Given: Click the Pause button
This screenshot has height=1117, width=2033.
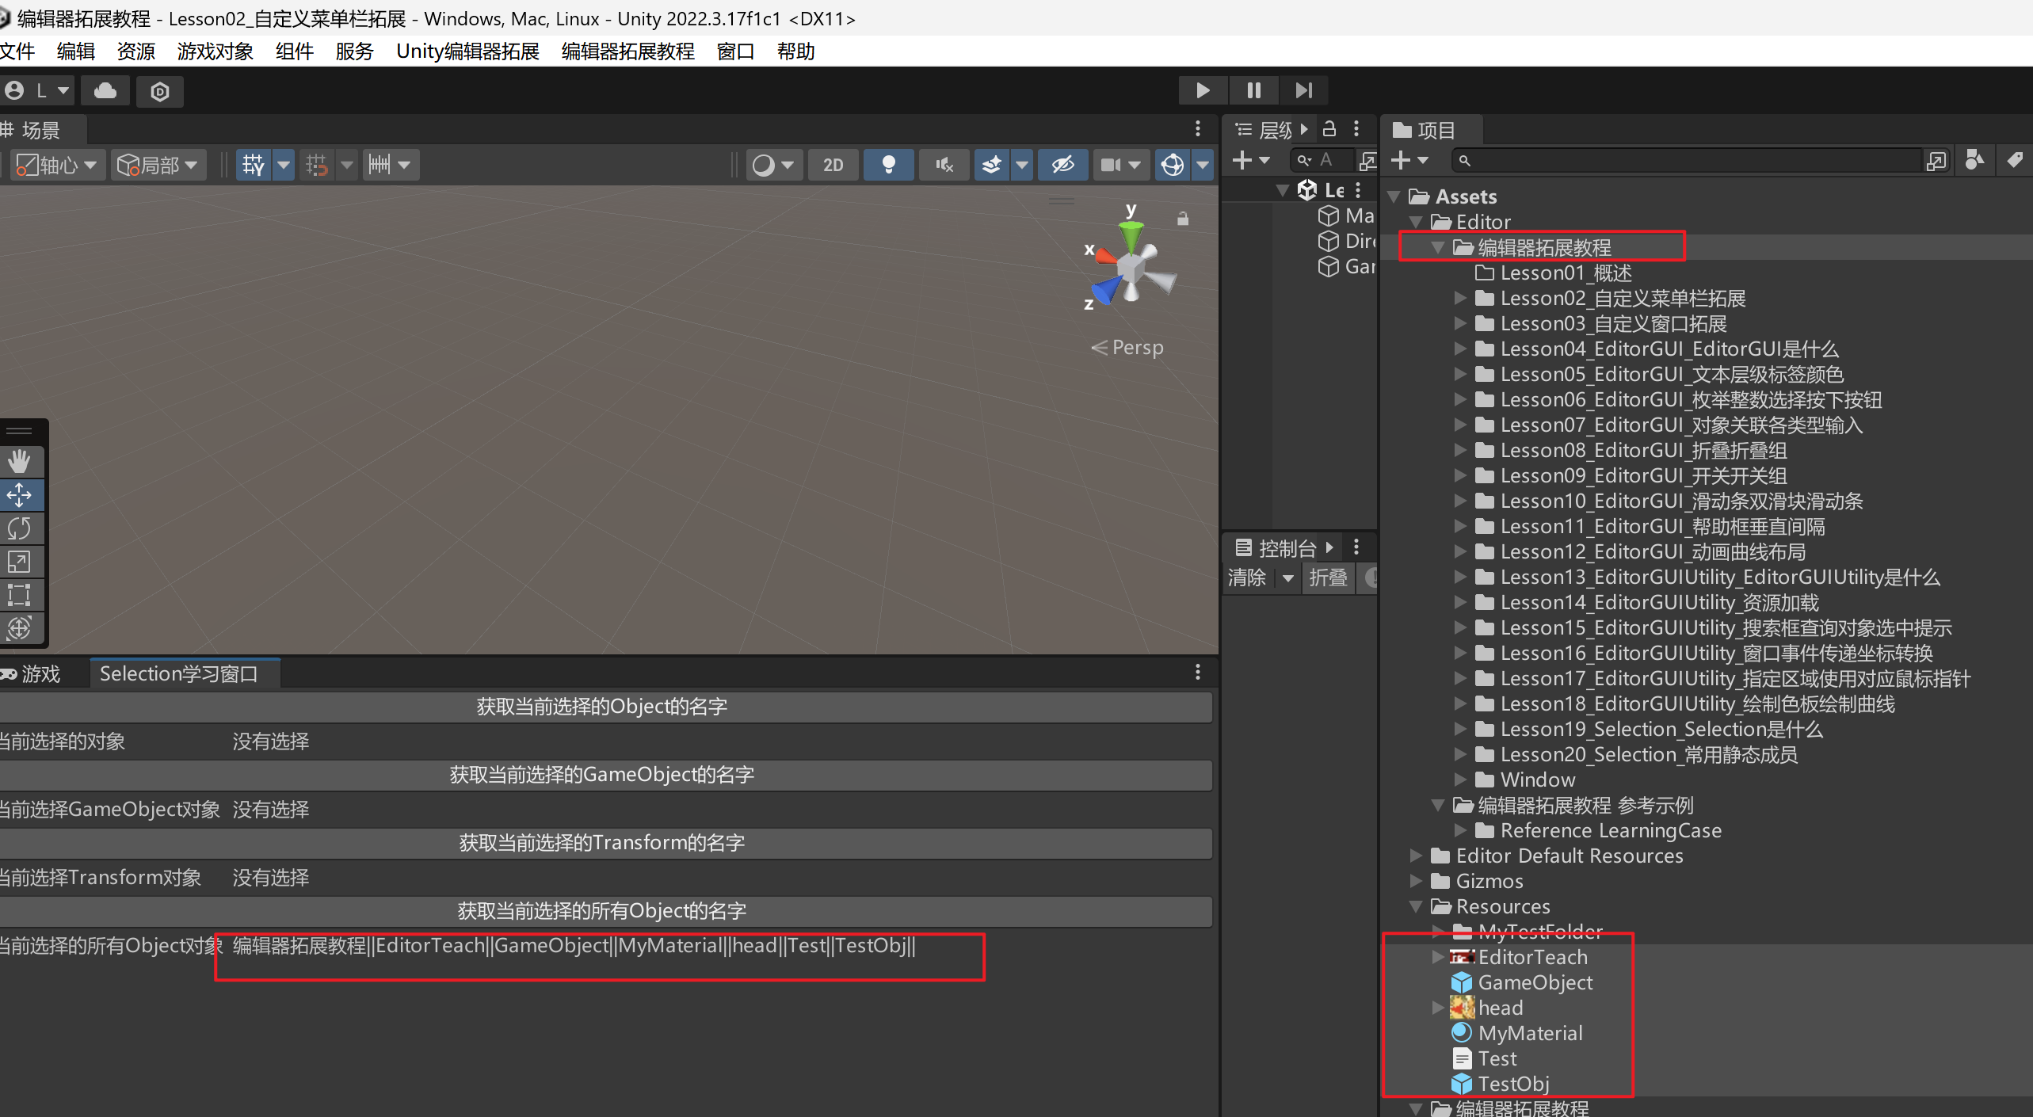Looking at the screenshot, I should point(1253,90).
